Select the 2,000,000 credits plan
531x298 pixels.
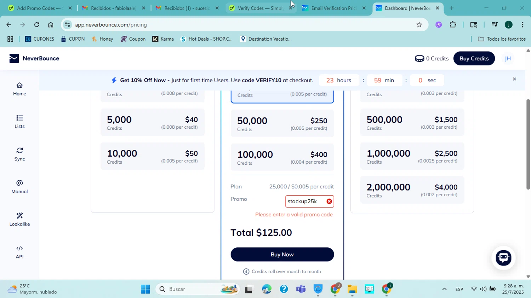point(412,190)
